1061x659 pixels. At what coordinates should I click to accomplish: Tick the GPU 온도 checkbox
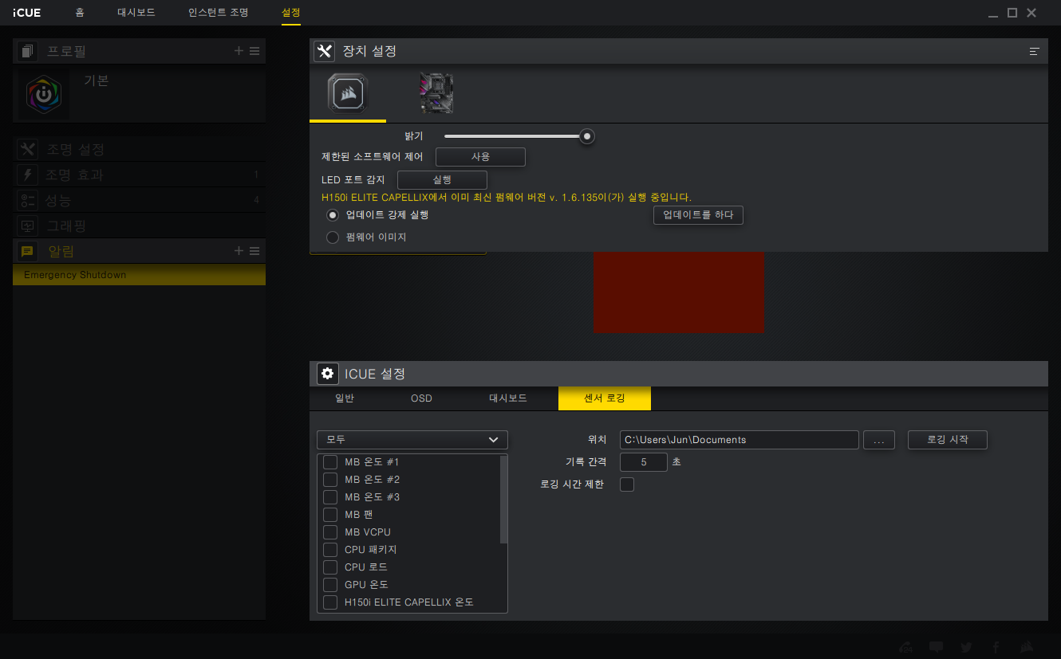[x=329, y=585]
